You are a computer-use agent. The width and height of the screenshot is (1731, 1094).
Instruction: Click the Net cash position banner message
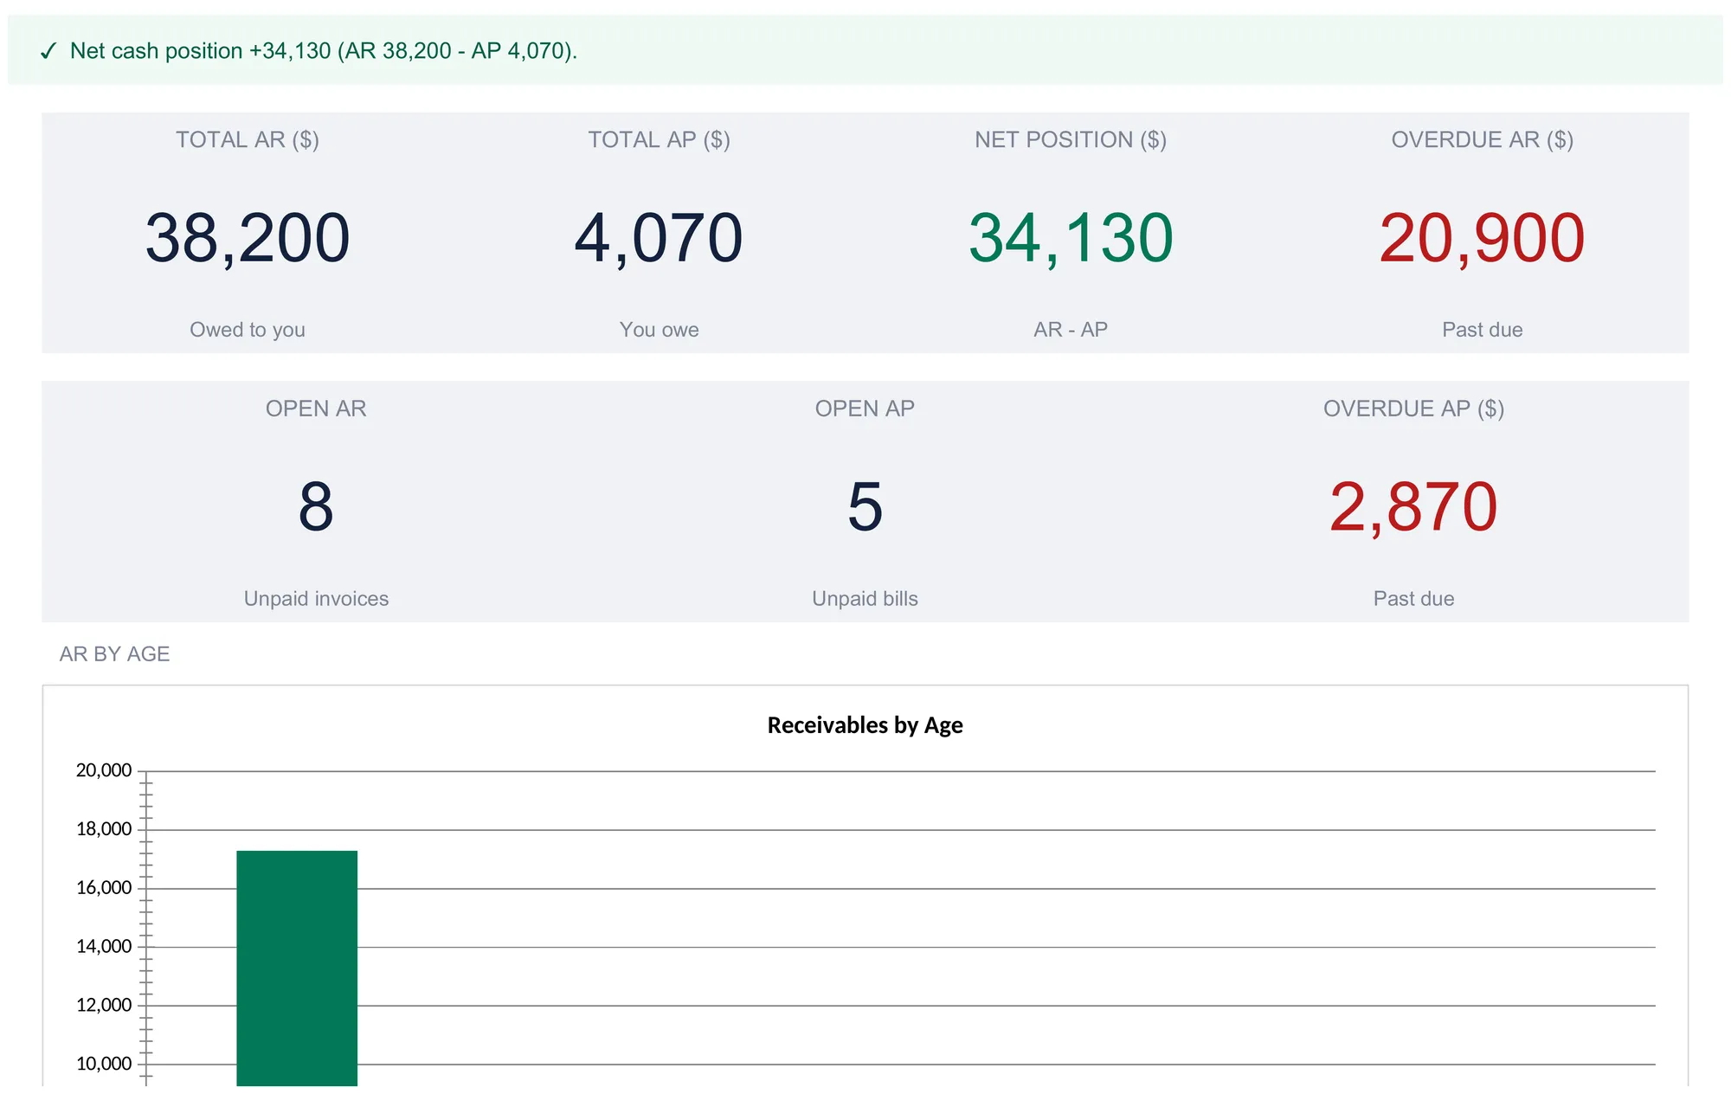323,51
